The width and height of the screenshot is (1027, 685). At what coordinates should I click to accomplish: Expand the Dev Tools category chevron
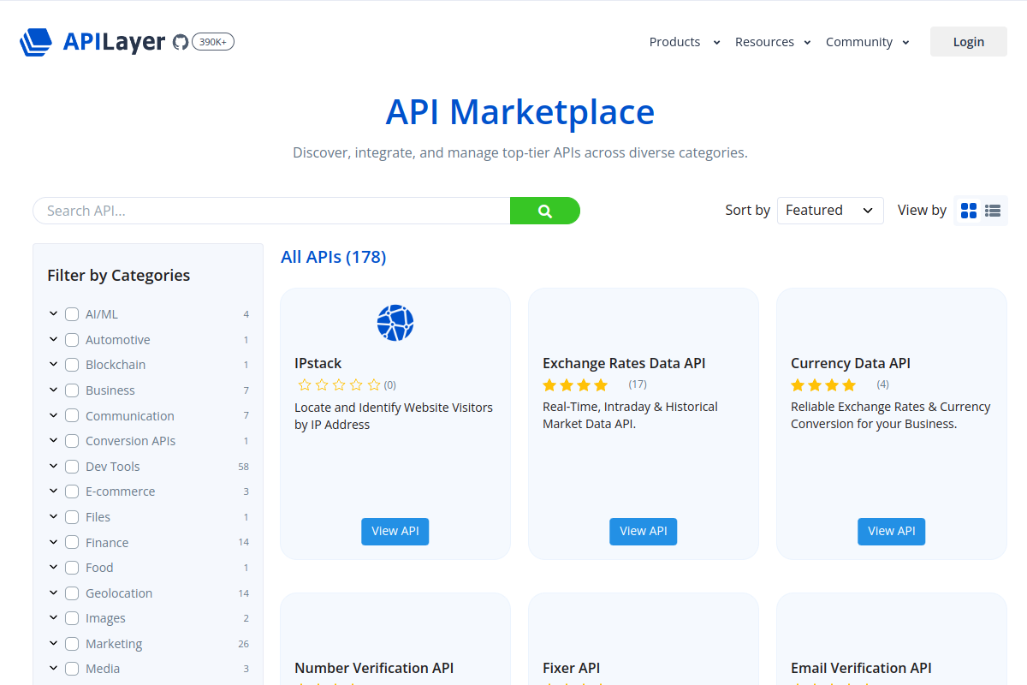(53, 467)
